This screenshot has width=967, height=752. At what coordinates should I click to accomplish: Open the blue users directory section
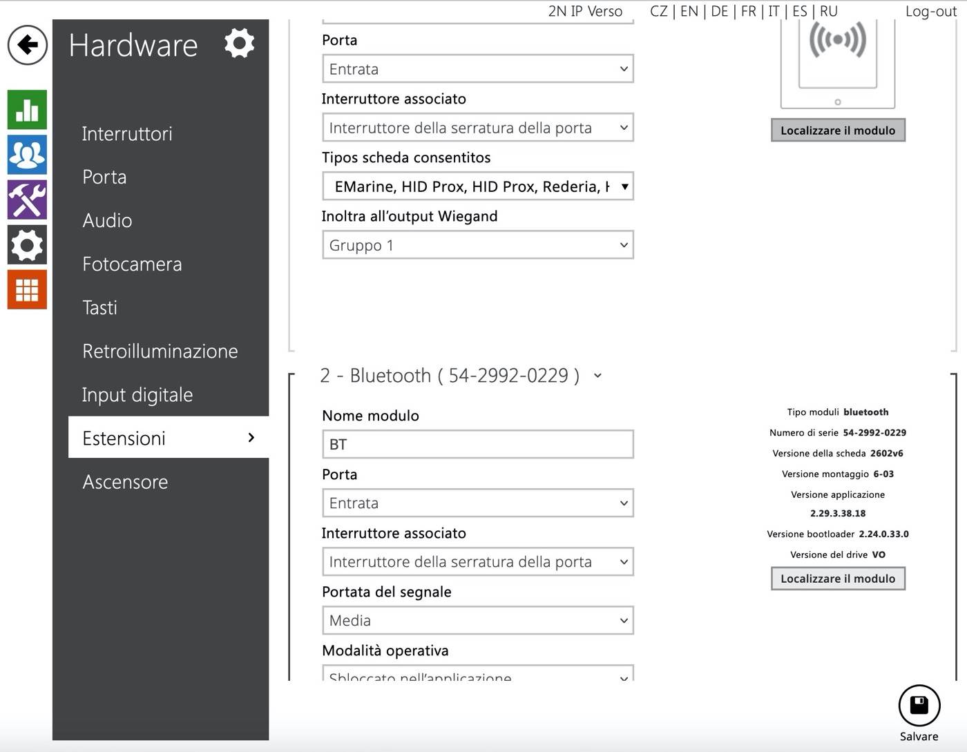click(x=28, y=155)
